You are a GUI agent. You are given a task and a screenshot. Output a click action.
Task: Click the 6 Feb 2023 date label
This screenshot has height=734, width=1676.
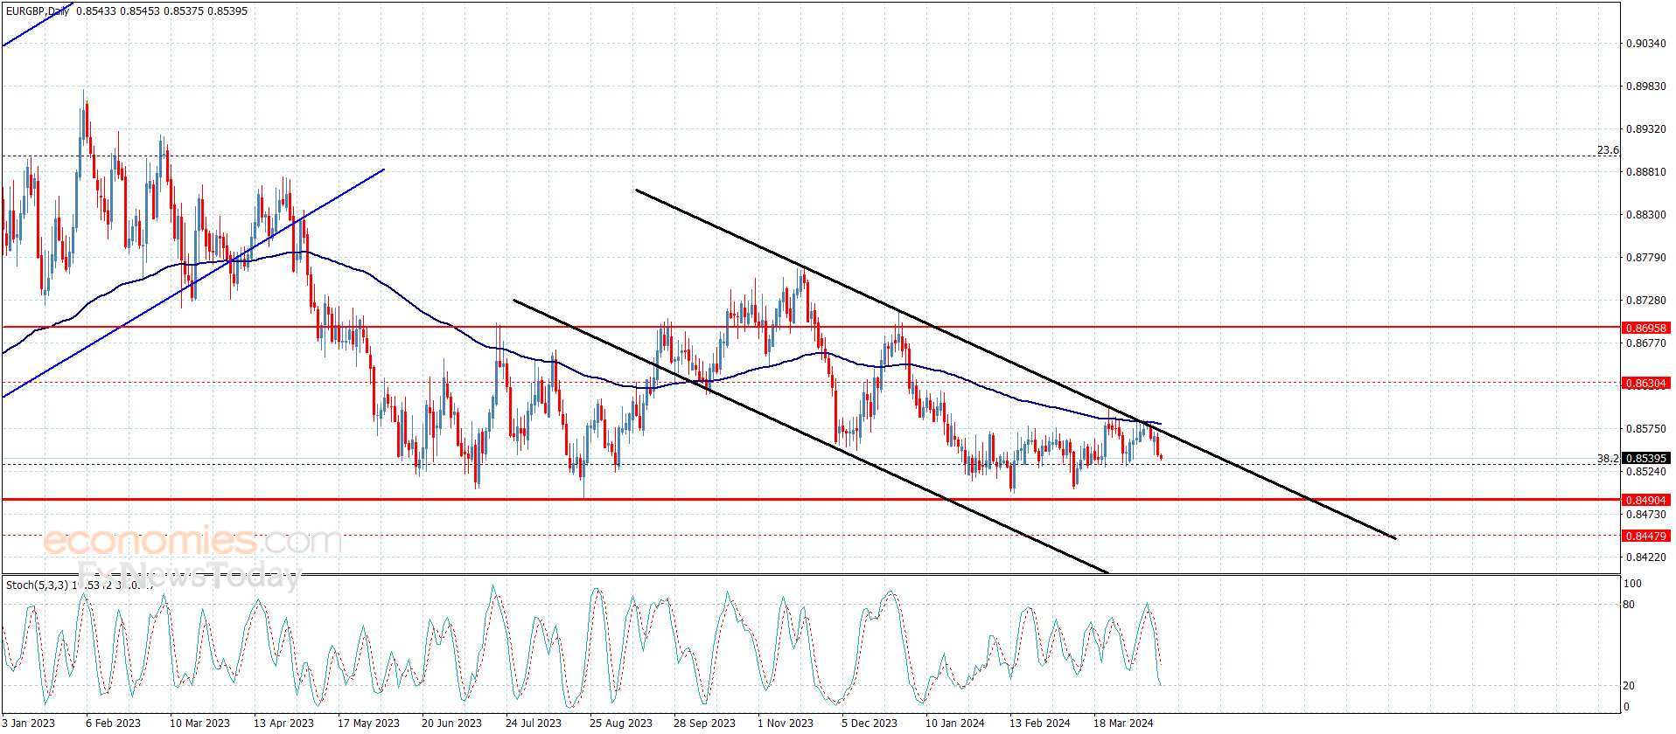click(x=113, y=723)
